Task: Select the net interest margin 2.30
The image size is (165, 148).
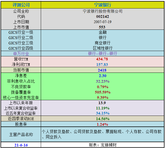Action: (x=103, y=76)
